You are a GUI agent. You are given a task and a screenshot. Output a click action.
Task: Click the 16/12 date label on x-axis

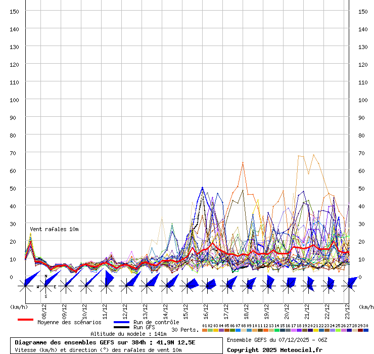point(206,309)
